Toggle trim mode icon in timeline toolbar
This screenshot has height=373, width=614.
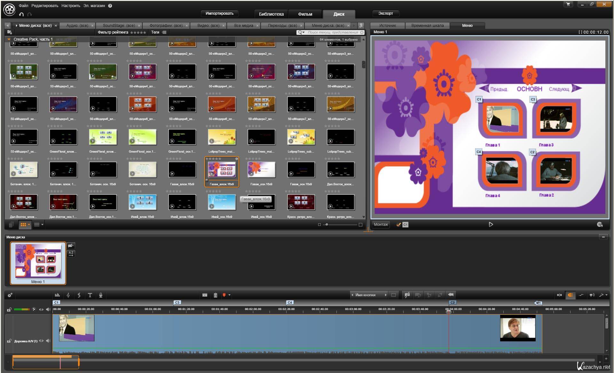559,295
